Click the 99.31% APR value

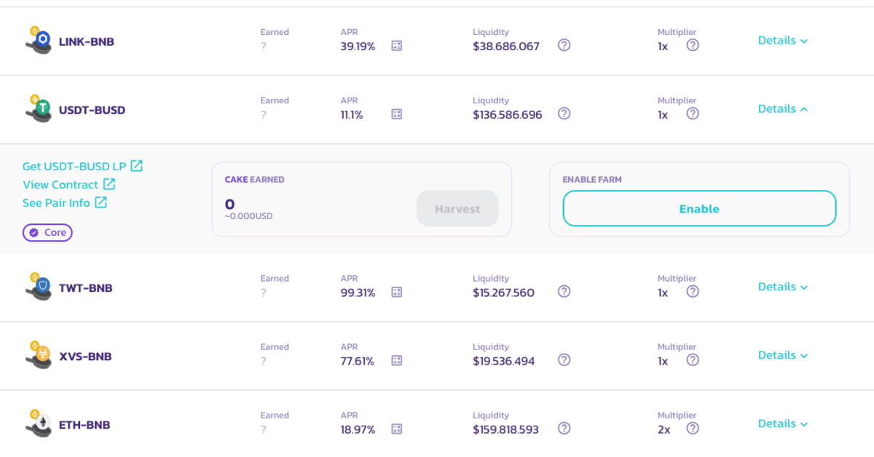coord(358,293)
